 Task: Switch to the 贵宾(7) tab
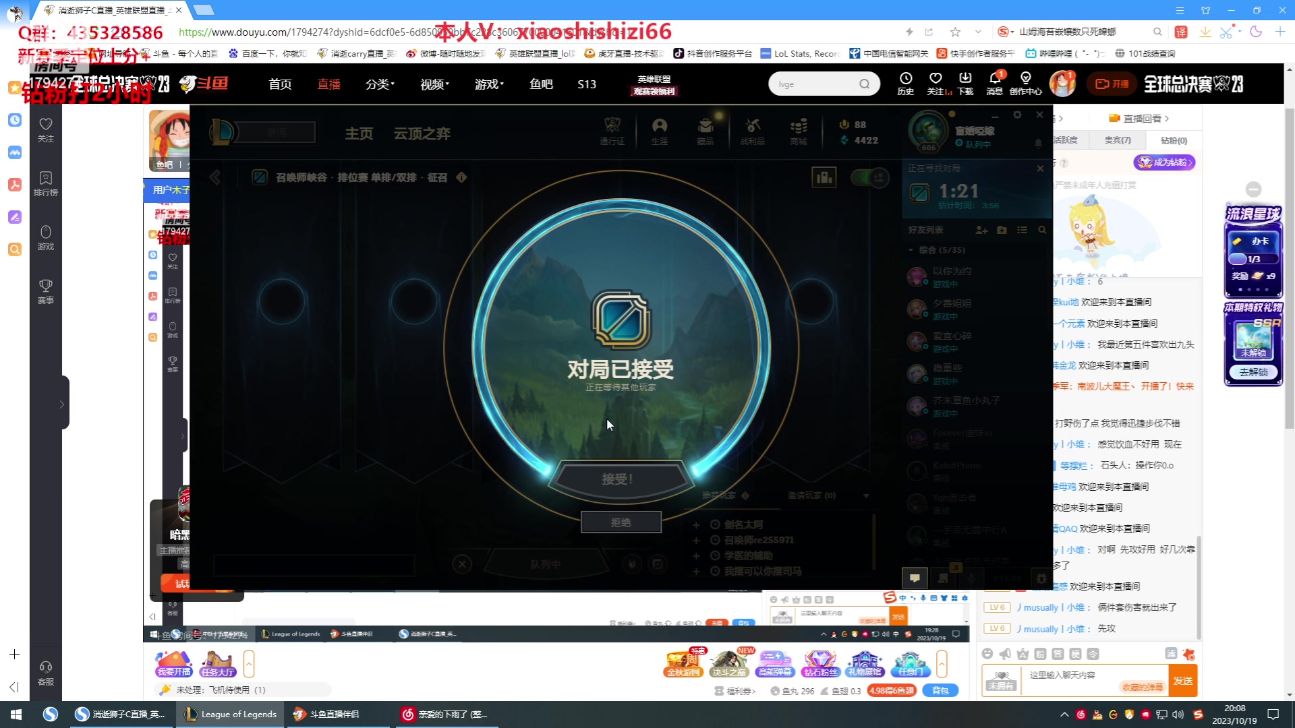(1118, 140)
